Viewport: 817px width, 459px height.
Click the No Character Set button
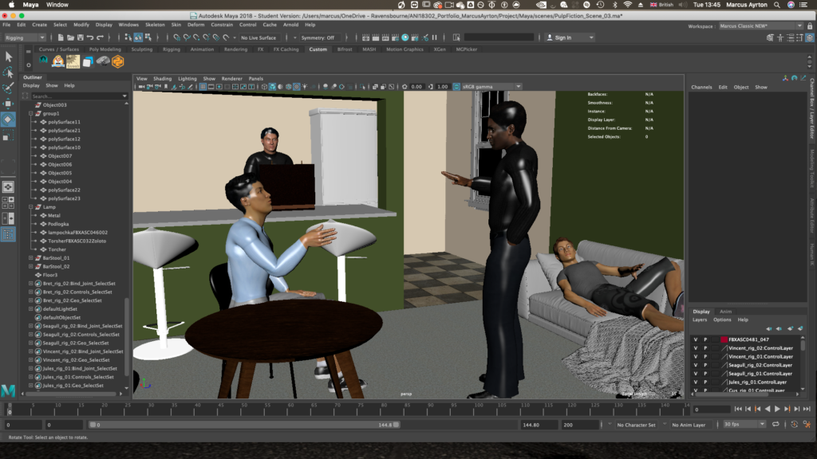(x=636, y=425)
